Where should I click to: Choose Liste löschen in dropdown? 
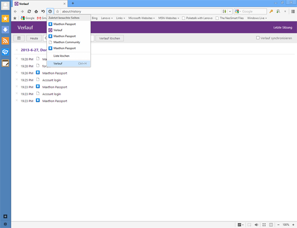(69, 56)
